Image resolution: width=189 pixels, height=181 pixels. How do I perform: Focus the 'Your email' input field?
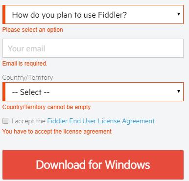tap(93, 48)
